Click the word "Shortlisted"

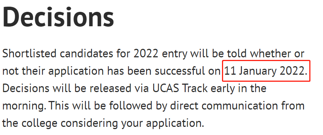(29, 54)
